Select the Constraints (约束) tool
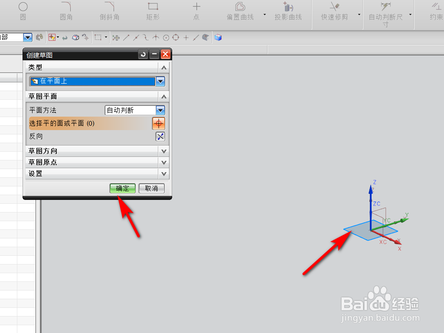The image size is (444, 333). coord(436,11)
